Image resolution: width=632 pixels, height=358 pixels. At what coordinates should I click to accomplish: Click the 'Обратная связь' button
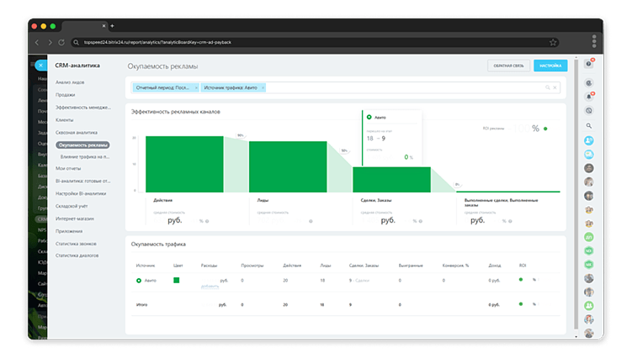[508, 66]
